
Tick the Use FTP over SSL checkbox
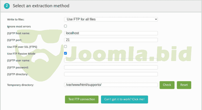pos(65,46)
